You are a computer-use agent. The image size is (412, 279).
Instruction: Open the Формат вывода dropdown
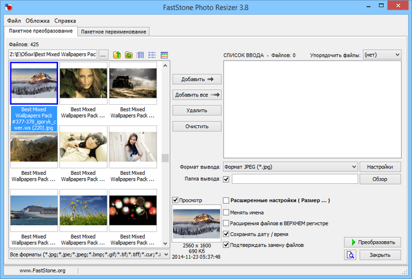click(x=353, y=166)
